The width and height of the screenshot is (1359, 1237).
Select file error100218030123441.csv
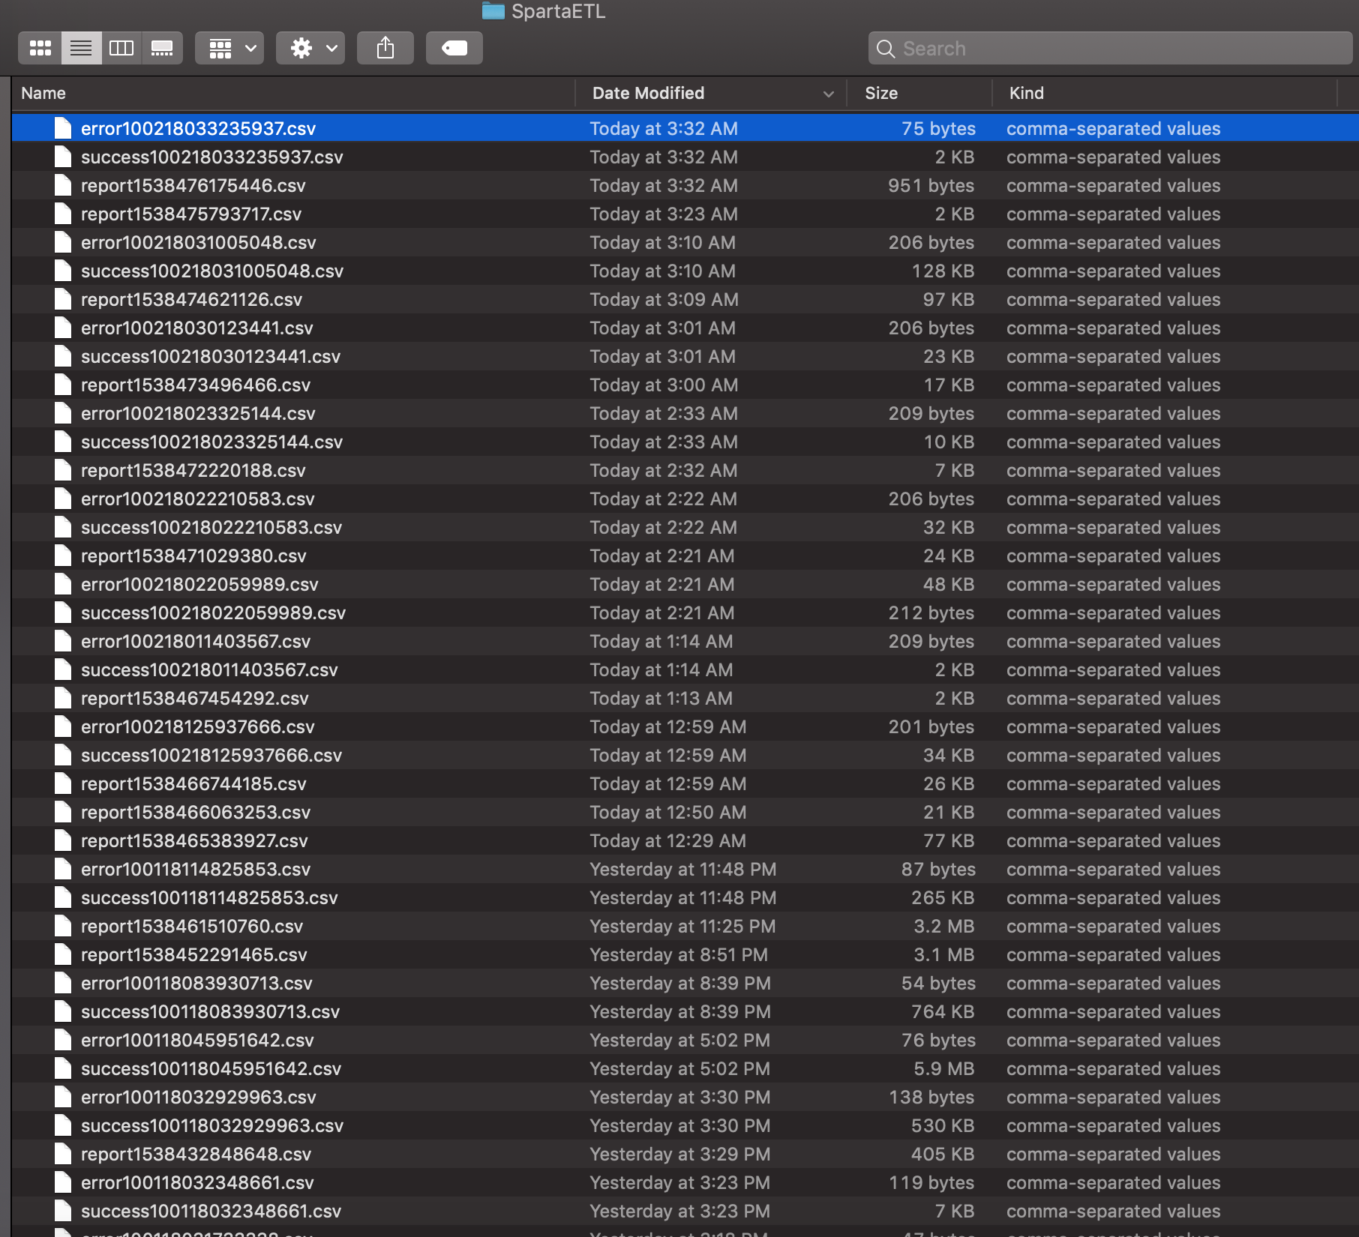685,328
